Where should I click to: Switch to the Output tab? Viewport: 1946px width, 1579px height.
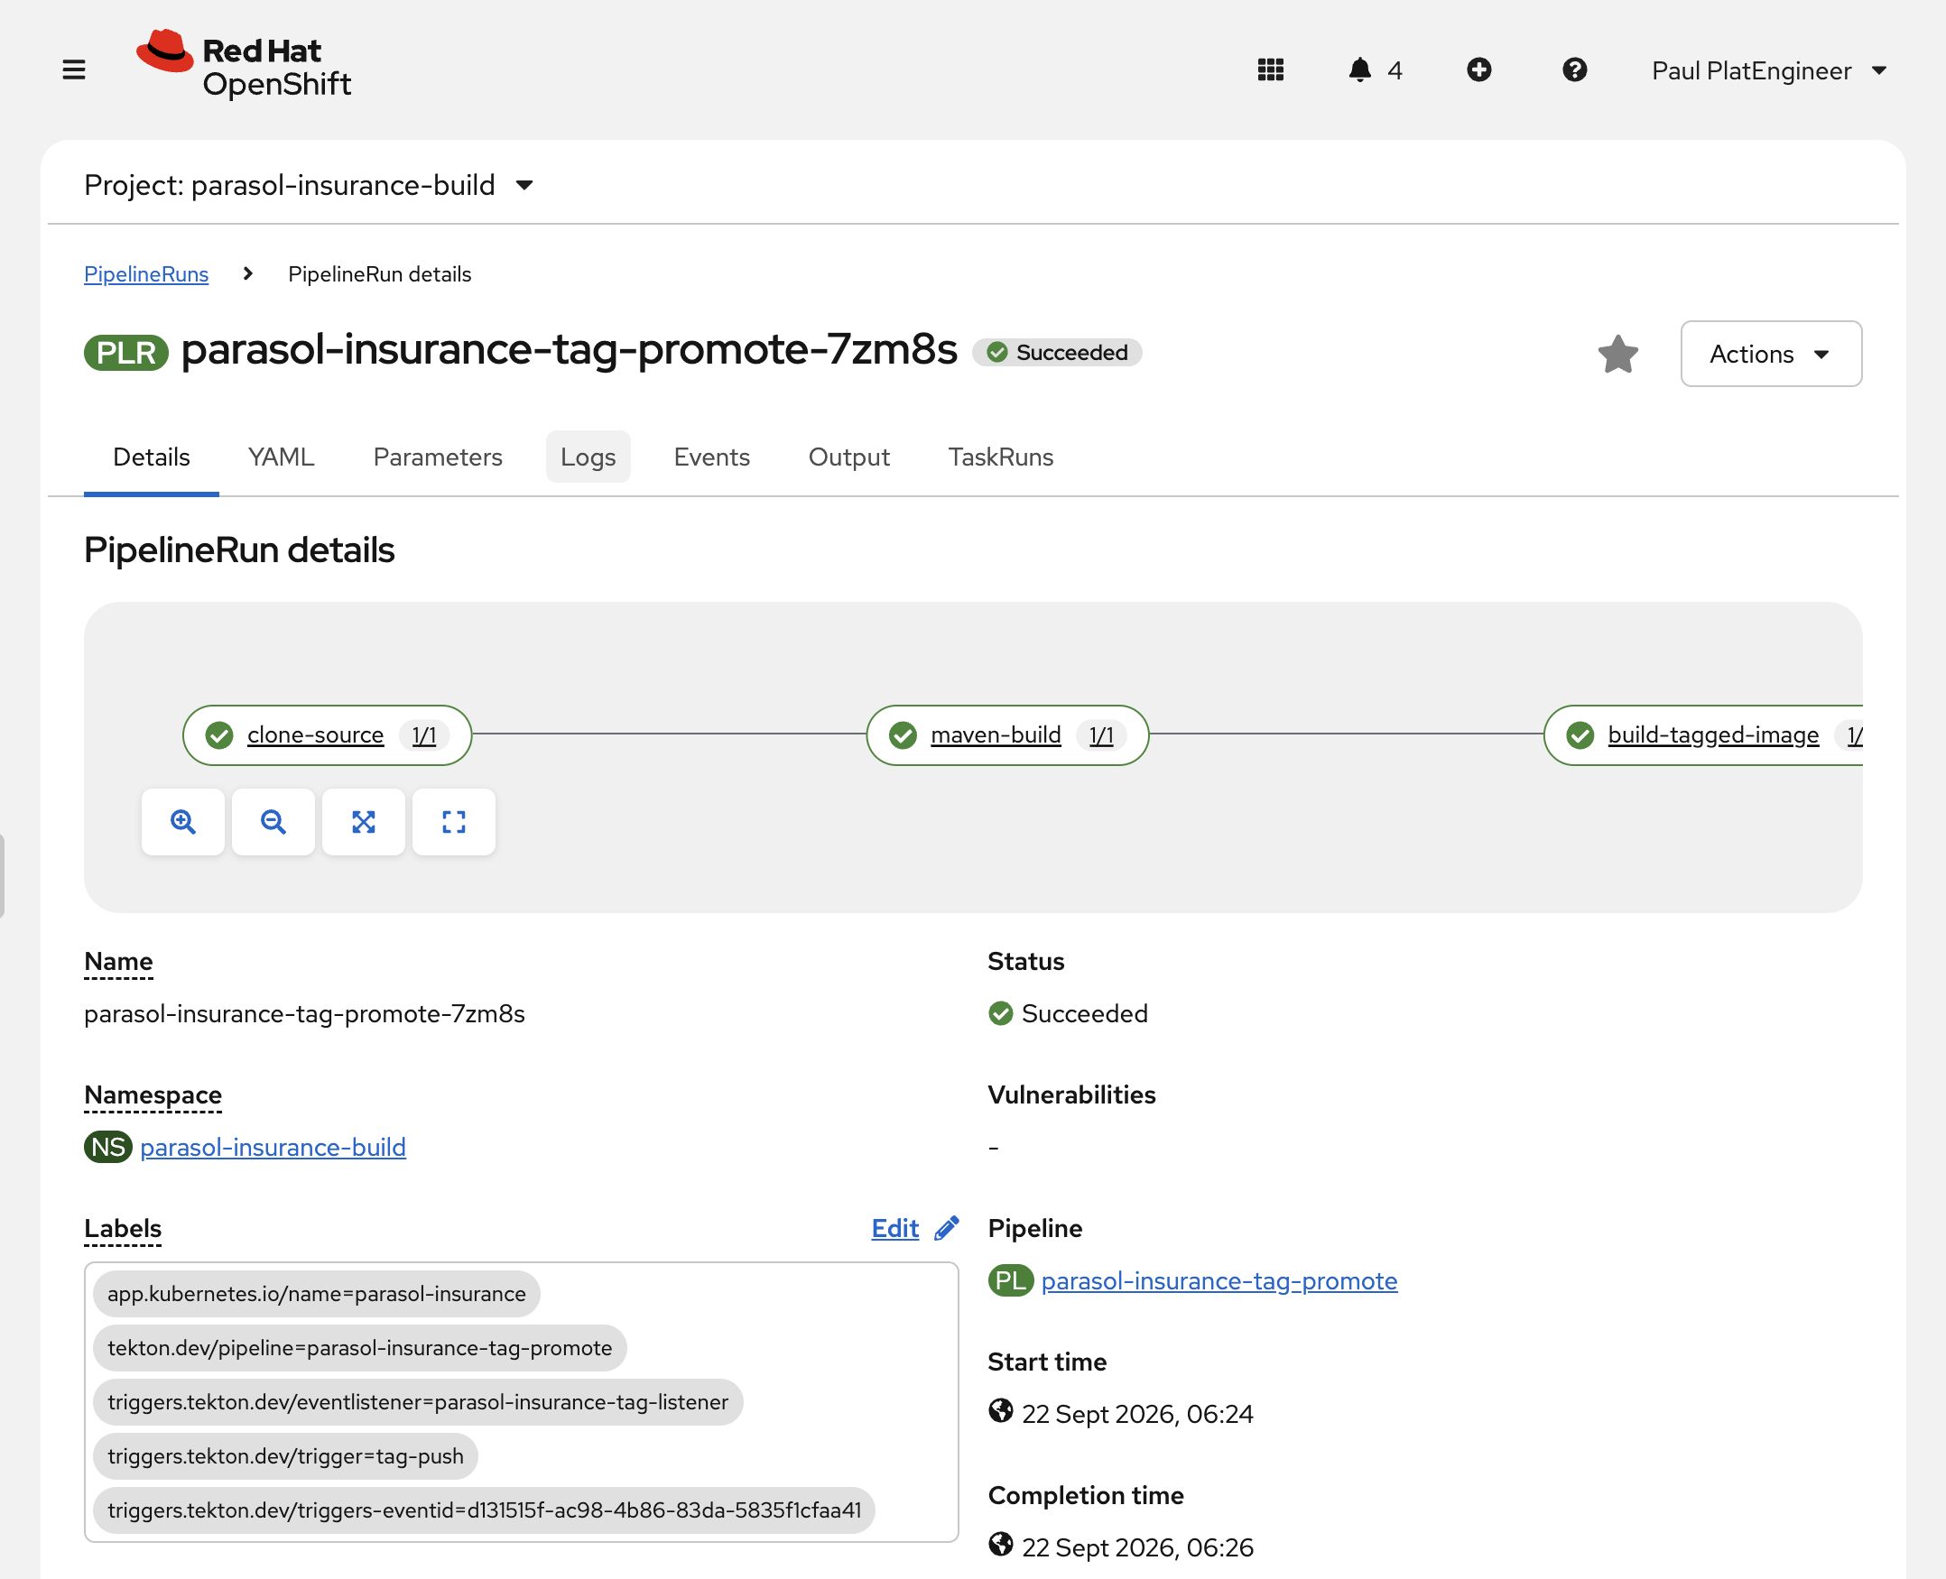point(848,457)
